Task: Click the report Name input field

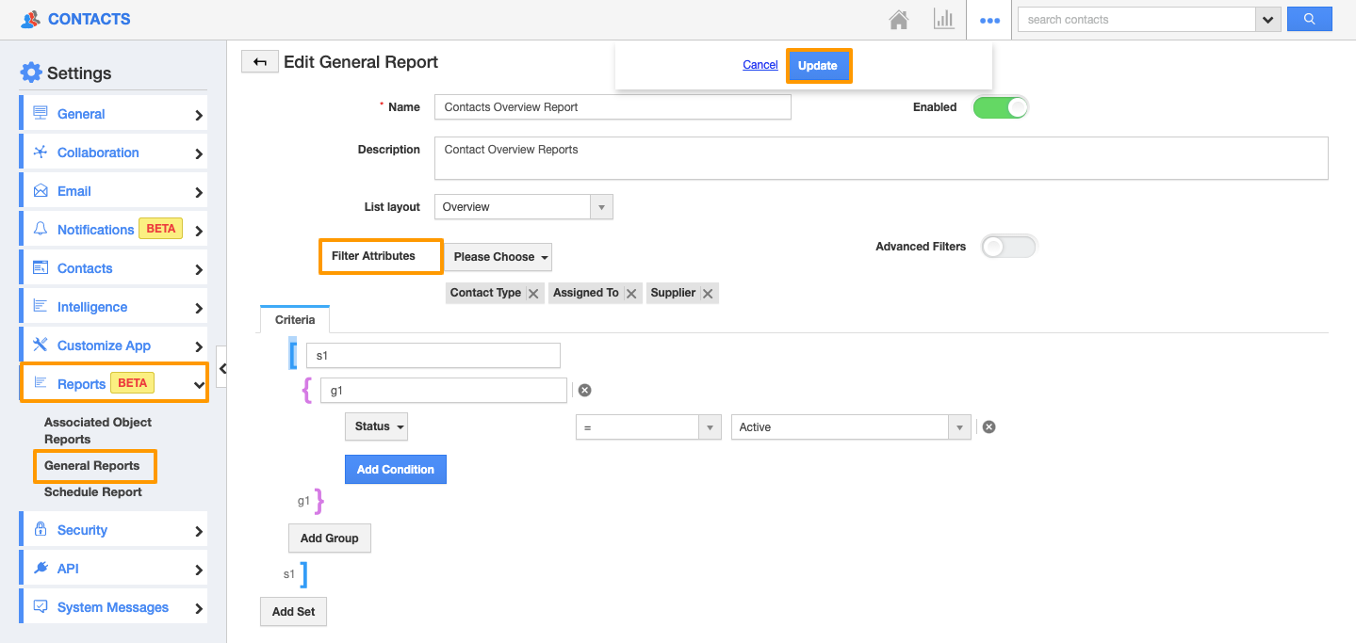Action: 613,107
